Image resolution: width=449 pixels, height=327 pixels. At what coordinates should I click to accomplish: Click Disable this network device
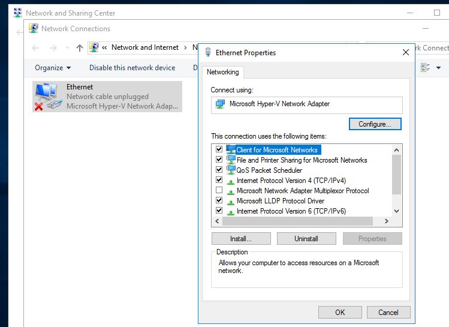(132, 68)
